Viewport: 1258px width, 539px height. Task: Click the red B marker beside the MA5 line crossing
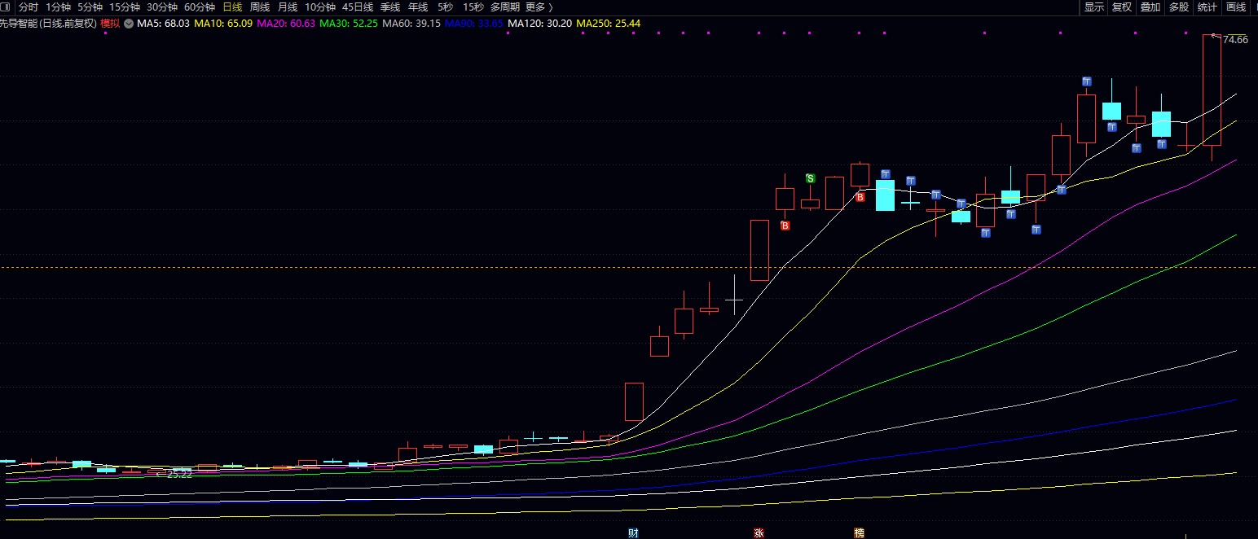(860, 197)
